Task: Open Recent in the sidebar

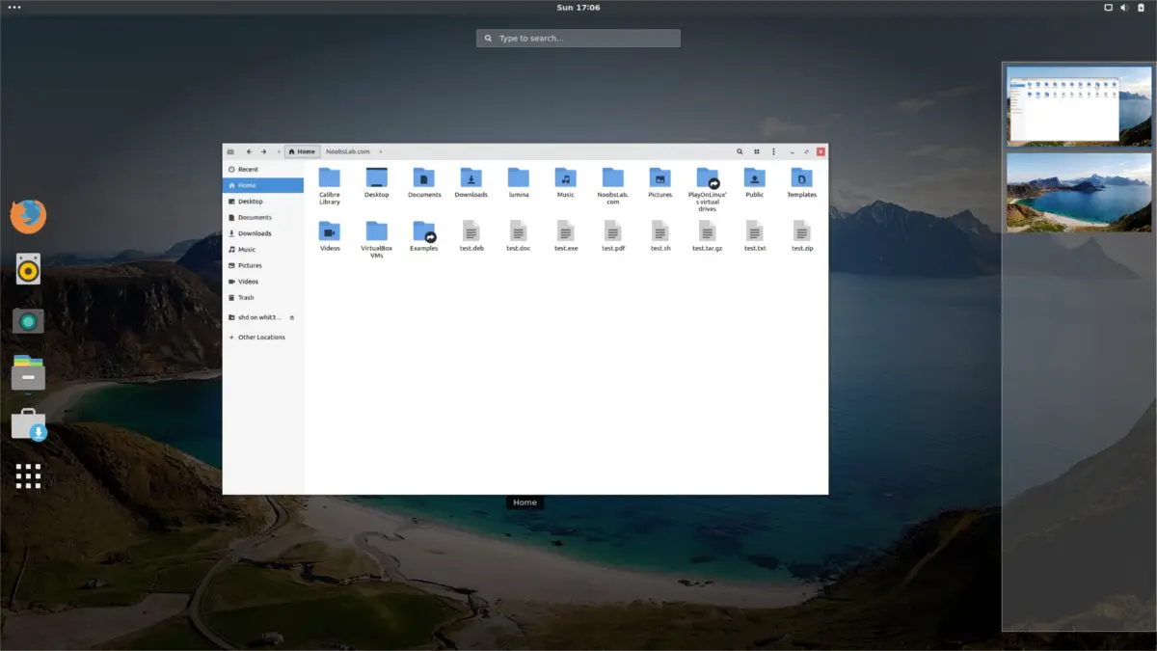Action: (x=248, y=169)
